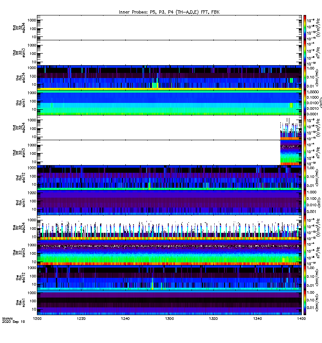This screenshot has width=322, height=343.
Task: Click the 1220 time tick label
Action: pyautogui.click(x=81, y=319)
